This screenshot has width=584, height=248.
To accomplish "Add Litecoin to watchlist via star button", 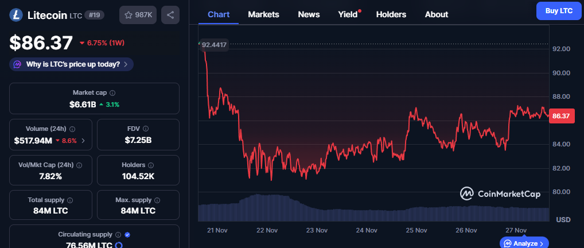I will click(138, 15).
